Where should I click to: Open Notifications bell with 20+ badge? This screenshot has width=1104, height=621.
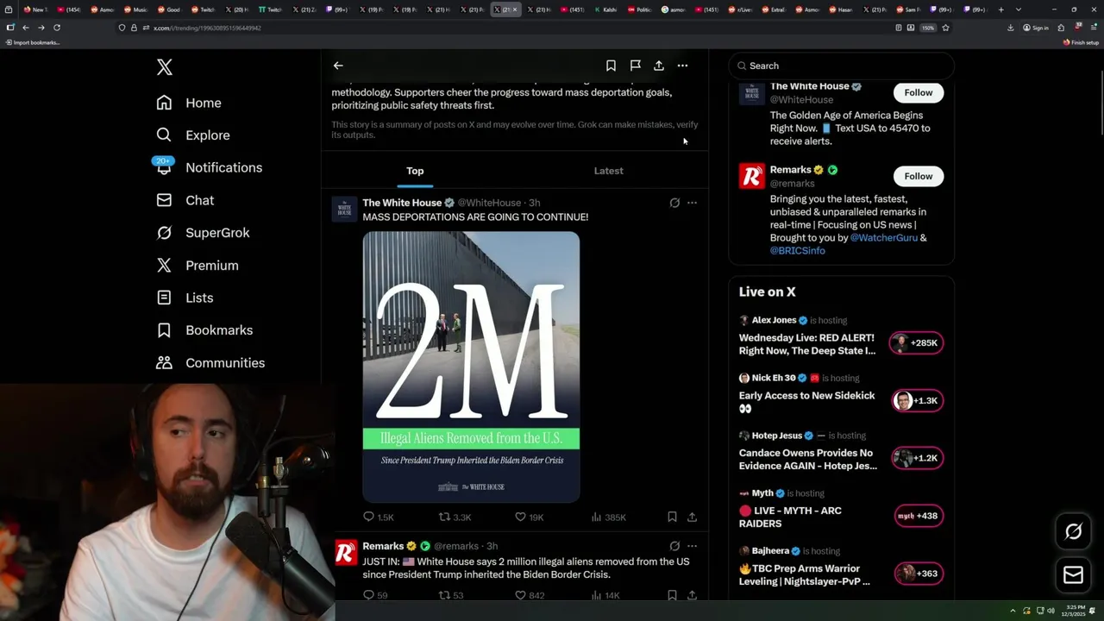(164, 166)
